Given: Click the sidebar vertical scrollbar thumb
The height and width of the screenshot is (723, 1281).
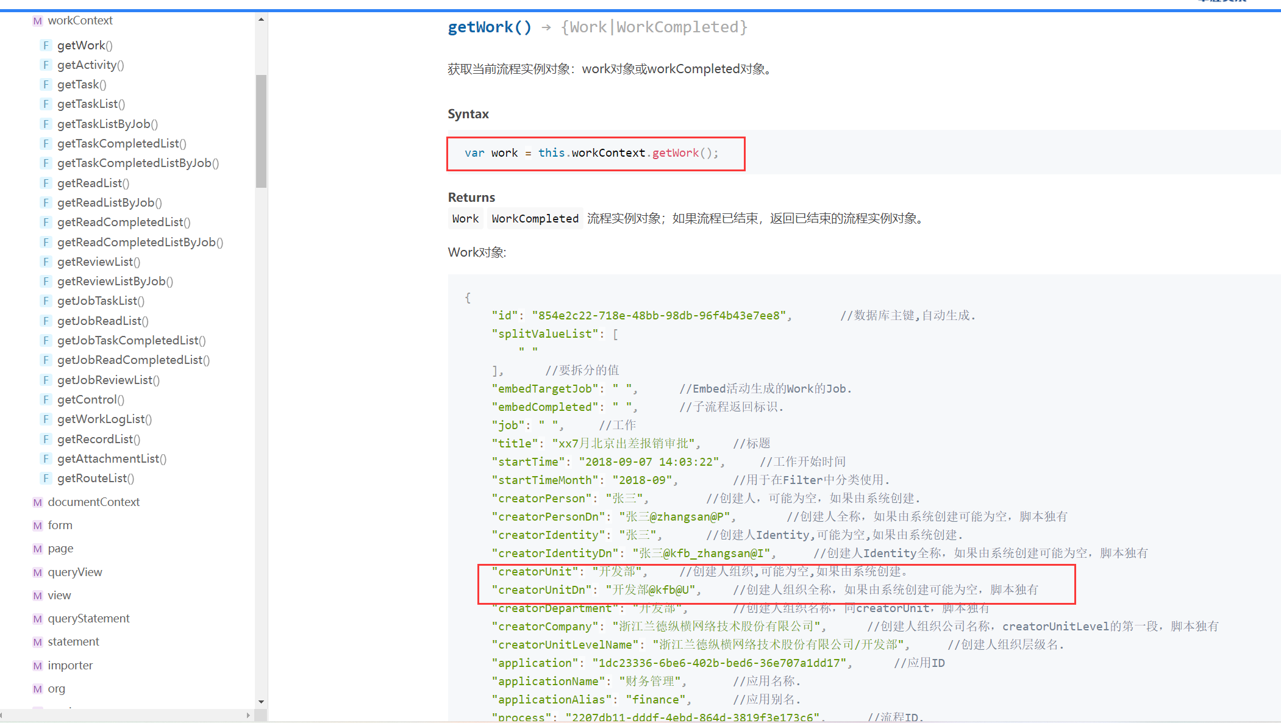Looking at the screenshot, I should [x=261, y=131].
